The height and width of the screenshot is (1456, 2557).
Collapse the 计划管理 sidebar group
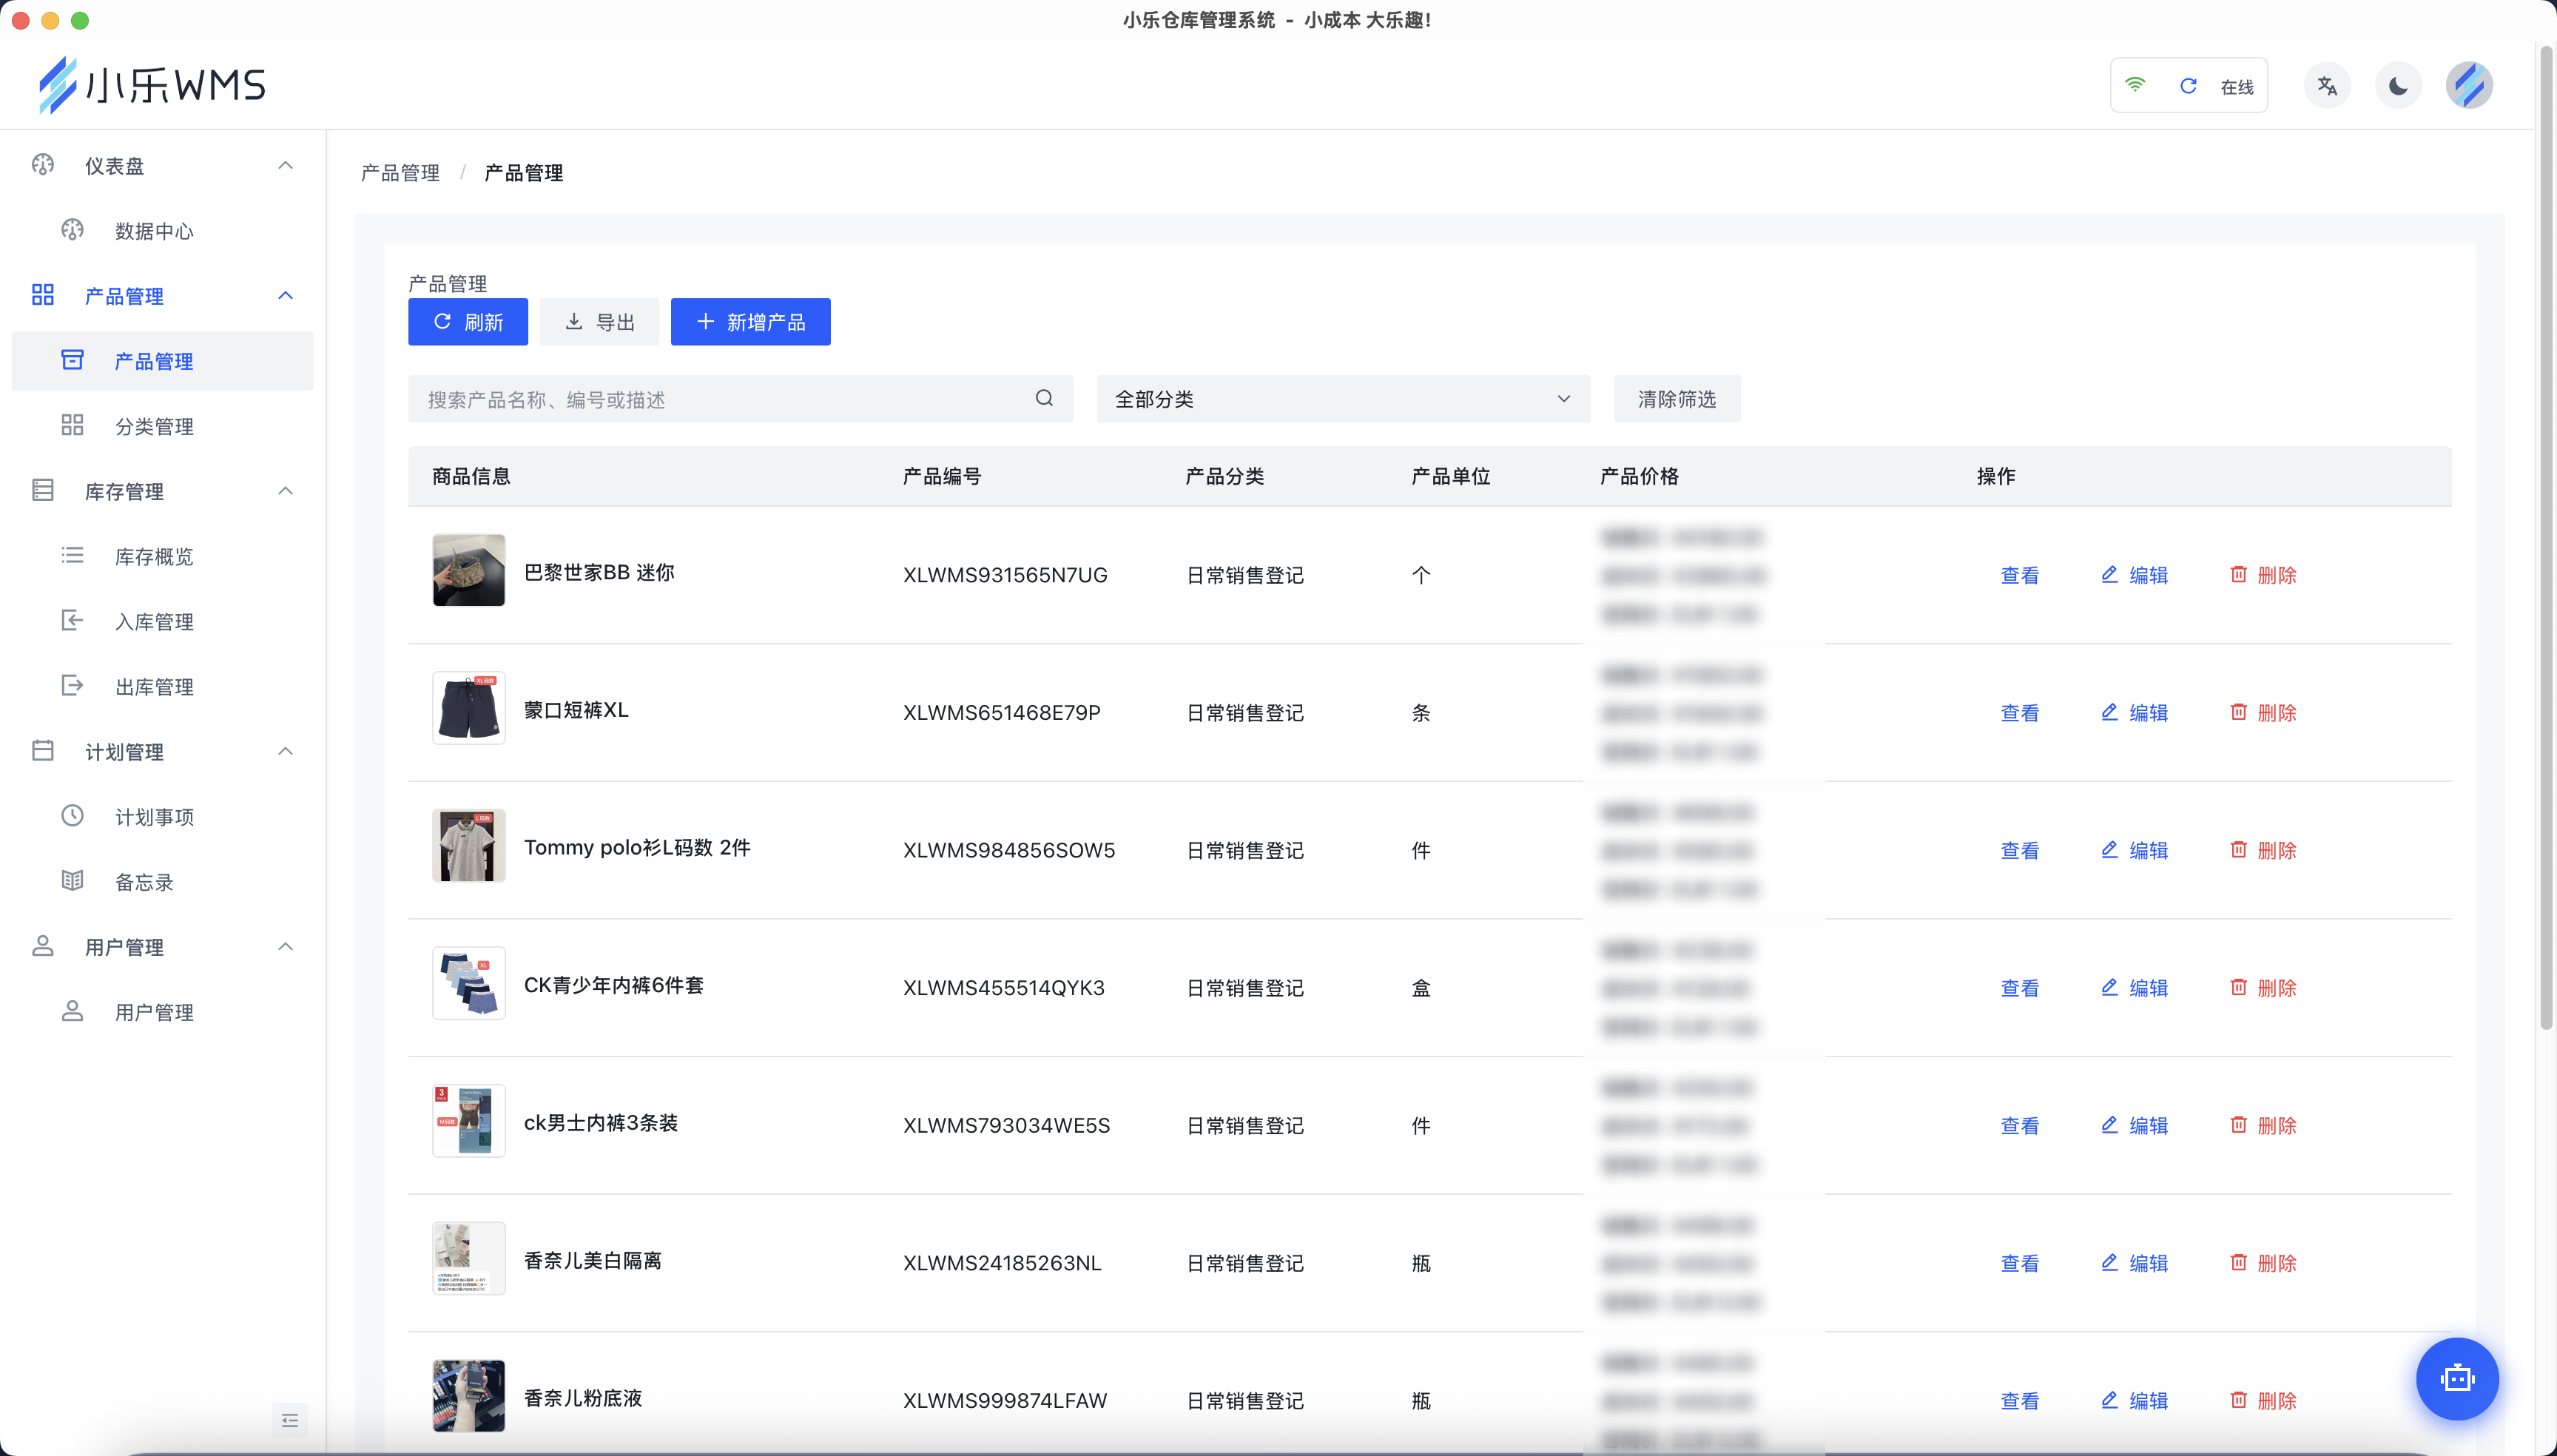[285, 751]
